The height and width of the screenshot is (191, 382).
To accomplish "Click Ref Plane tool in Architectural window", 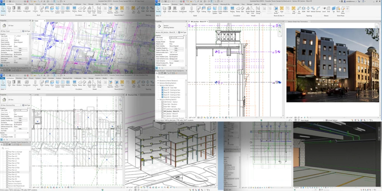I will point(342,10).
